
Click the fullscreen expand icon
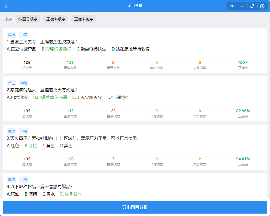252,6
